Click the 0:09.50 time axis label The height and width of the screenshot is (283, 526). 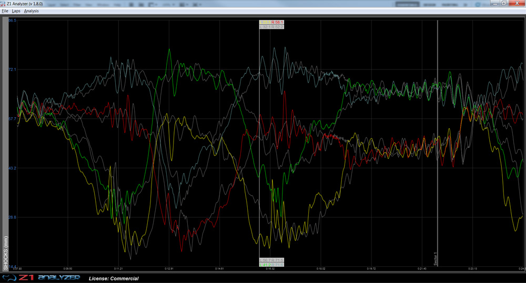[x=68, y=269]
